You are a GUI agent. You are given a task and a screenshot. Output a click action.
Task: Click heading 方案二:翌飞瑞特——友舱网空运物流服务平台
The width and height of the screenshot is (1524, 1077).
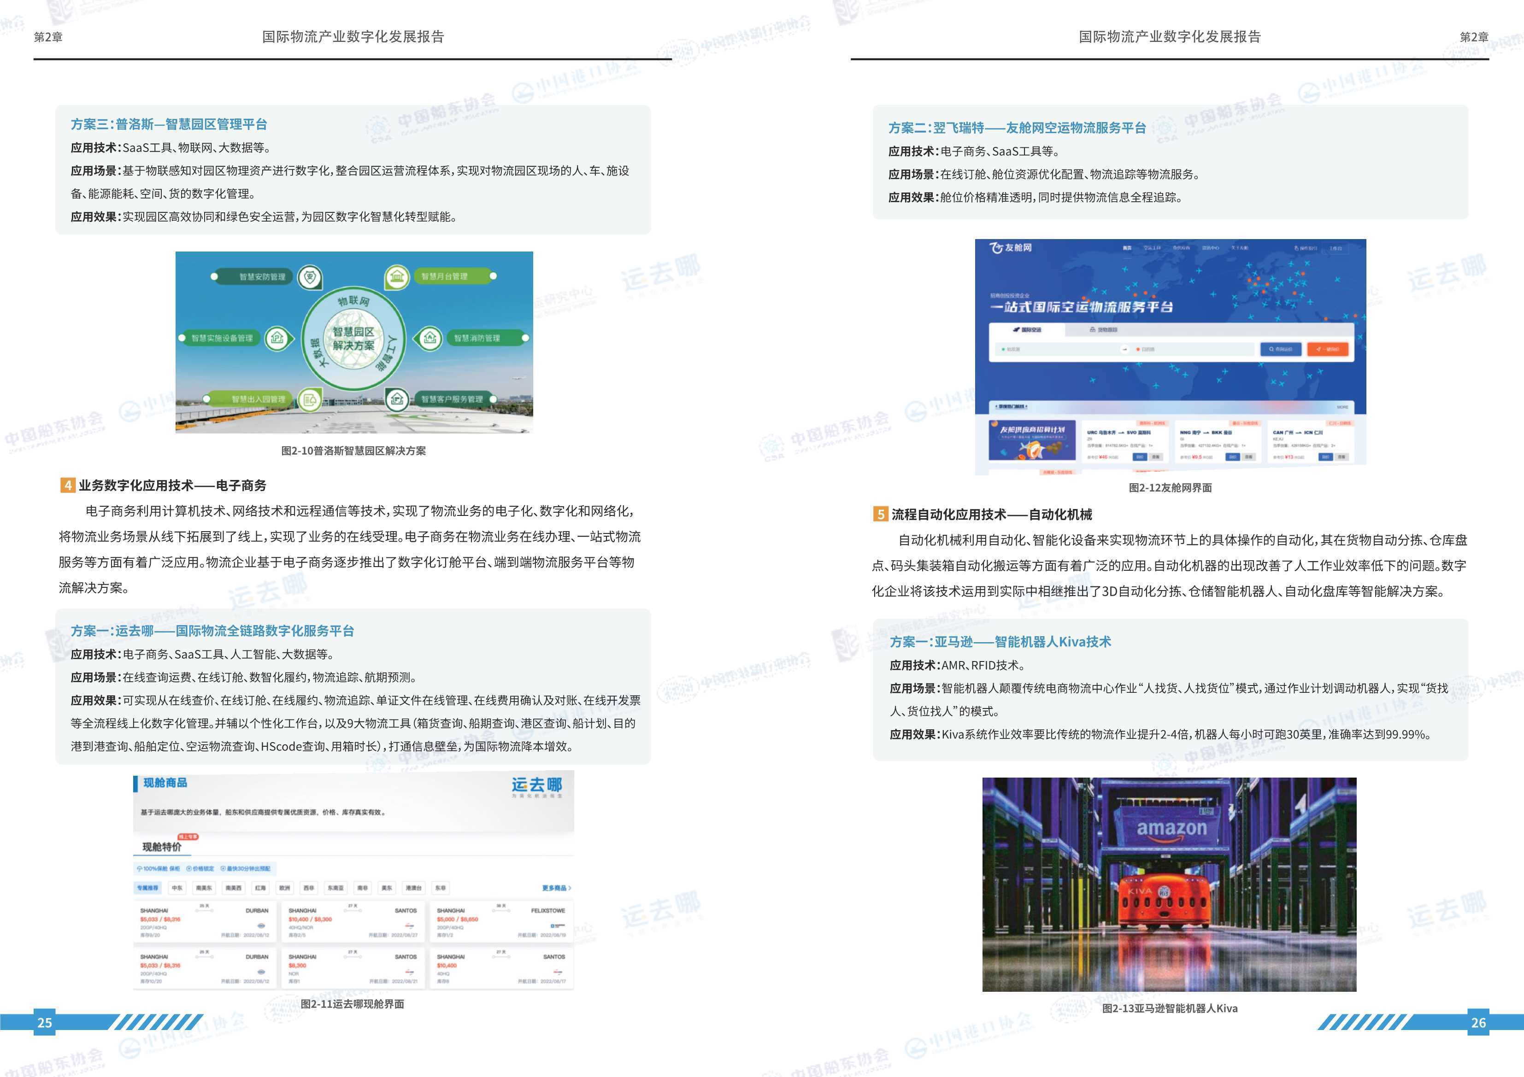click(x=1017, y=128)
